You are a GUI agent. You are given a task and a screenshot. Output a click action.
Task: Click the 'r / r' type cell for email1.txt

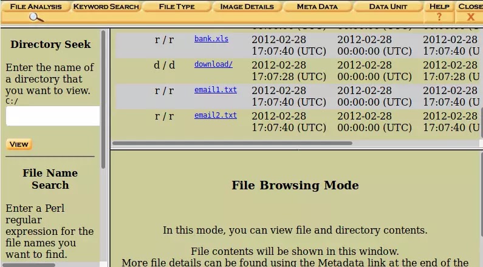164,91
